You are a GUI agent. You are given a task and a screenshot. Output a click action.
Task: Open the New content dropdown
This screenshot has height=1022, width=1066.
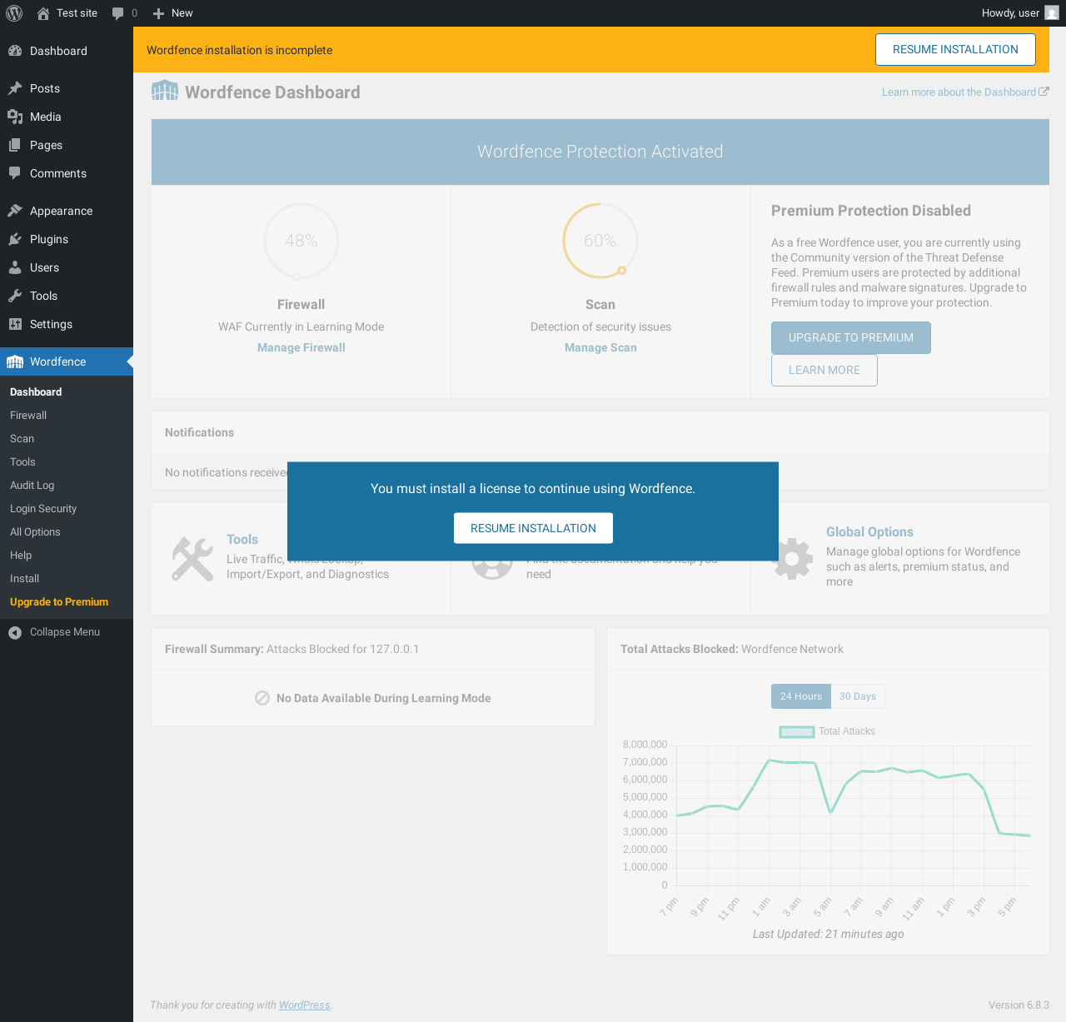pos(173,13)
